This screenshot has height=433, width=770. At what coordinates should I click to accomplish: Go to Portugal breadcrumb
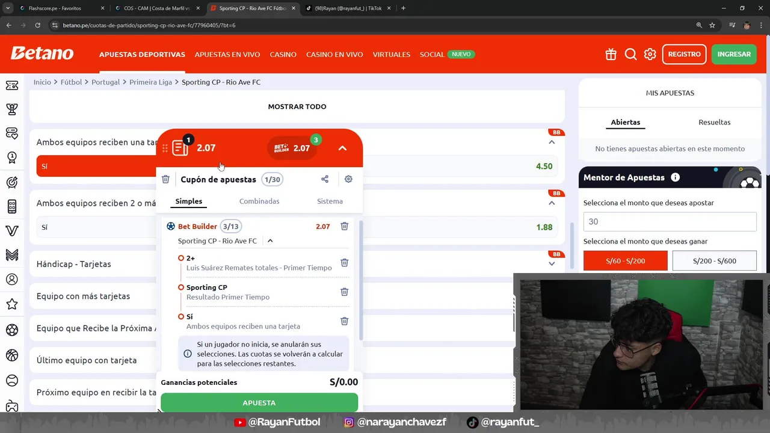(x=105, y=82)
